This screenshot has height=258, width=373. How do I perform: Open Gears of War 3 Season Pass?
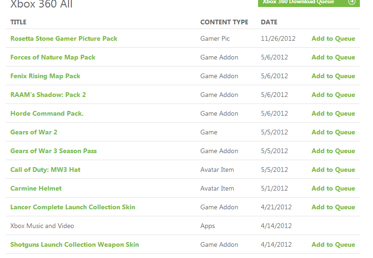pyautogui.click(x=53, y=151)
